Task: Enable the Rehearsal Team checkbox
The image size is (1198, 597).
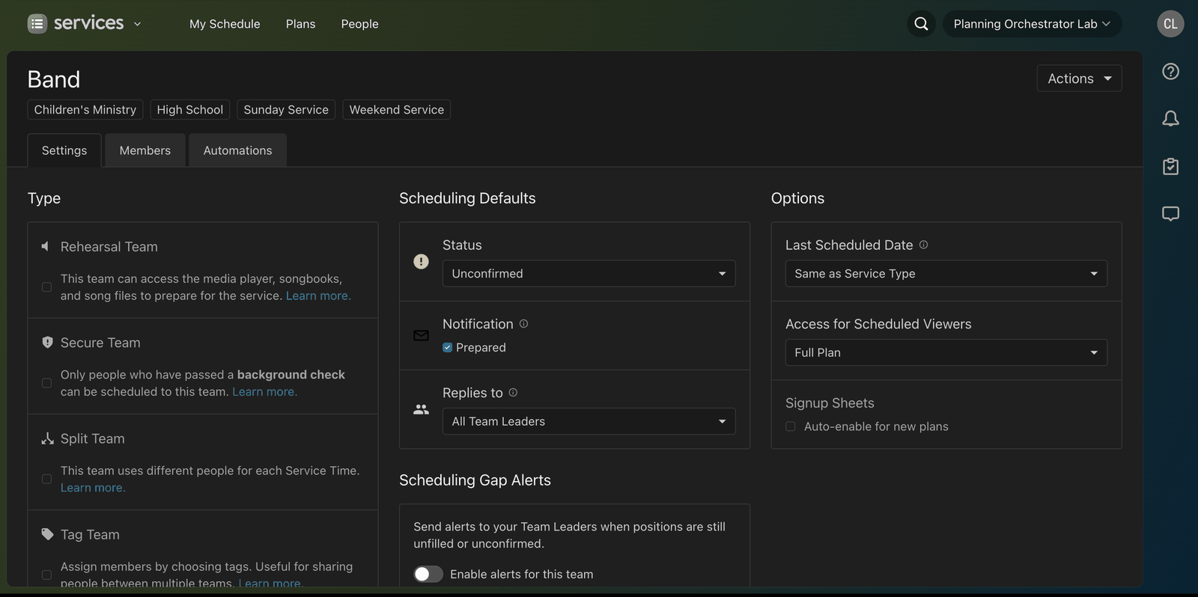Action: pos(46,287)
